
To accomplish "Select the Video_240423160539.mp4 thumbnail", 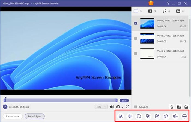I will [147, 54].
